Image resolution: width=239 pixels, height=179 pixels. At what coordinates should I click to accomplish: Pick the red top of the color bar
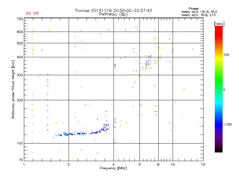tap(218, 28)
